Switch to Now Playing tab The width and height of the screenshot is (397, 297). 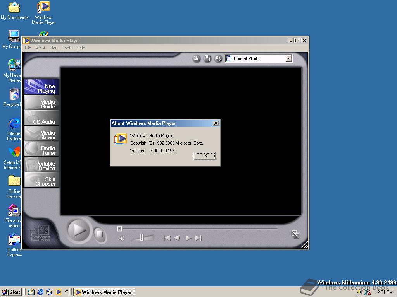pos(42,87)
